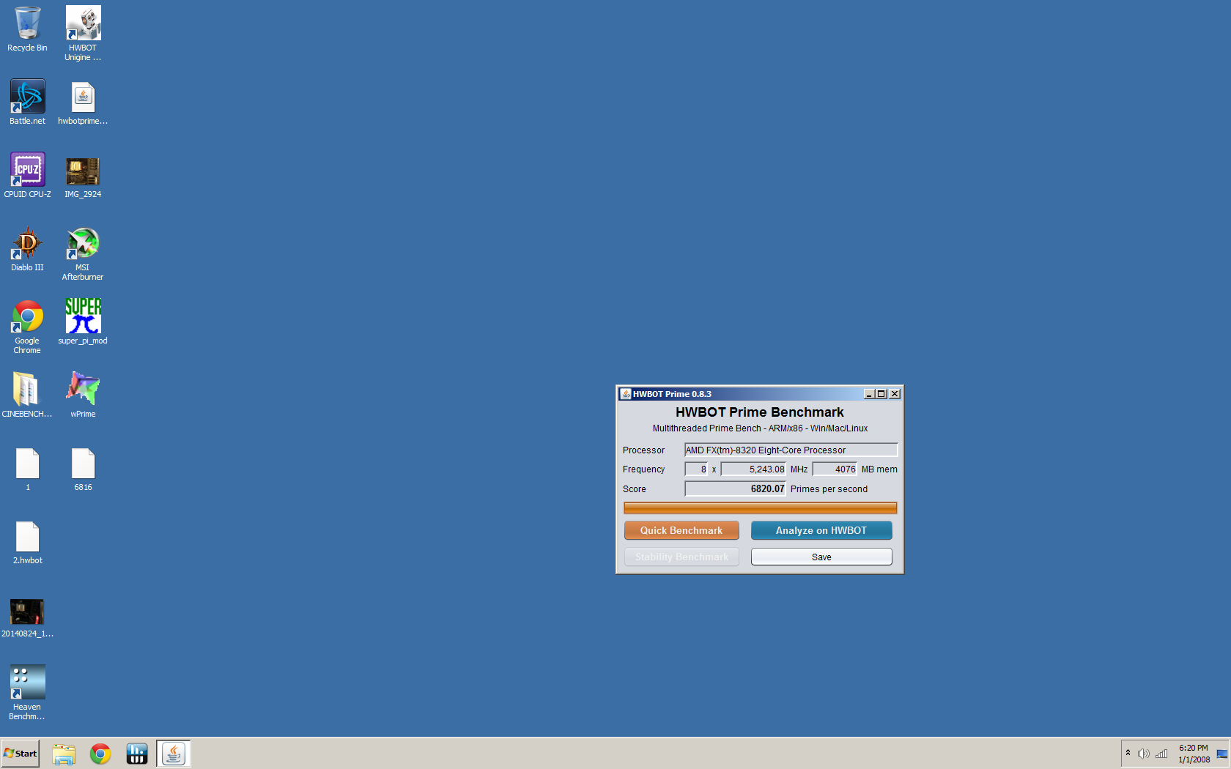Click the Start button

[x=21, y=754]
